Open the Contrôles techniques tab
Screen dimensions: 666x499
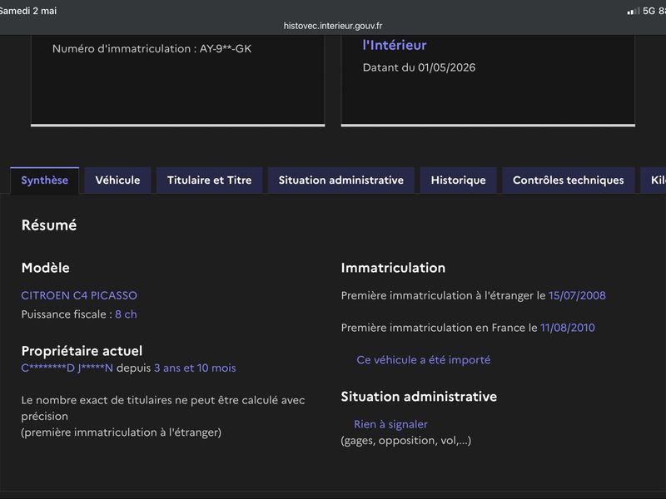pyautogui.click(x=569, y=180)
